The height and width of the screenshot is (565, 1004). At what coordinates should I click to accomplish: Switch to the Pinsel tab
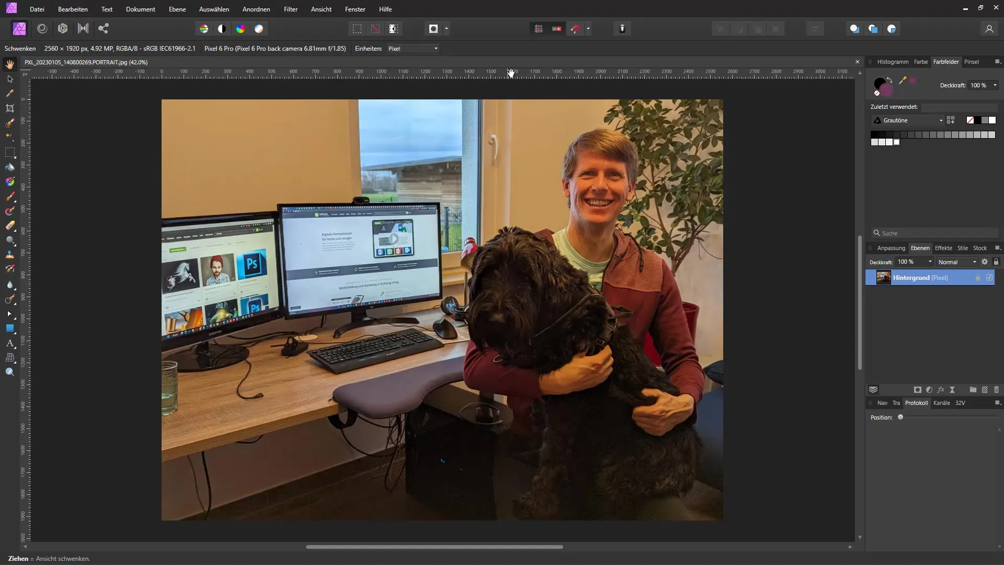coord(972,62)
